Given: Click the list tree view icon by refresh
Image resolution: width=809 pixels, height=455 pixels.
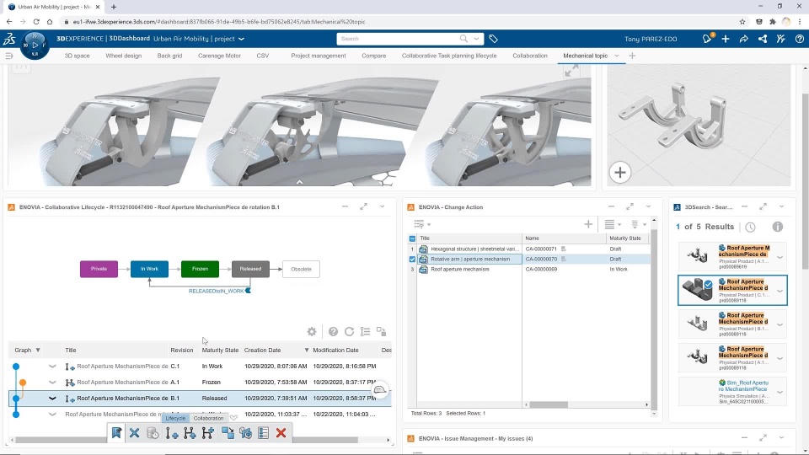Looking at the screenshot, I should coord(365,331).
